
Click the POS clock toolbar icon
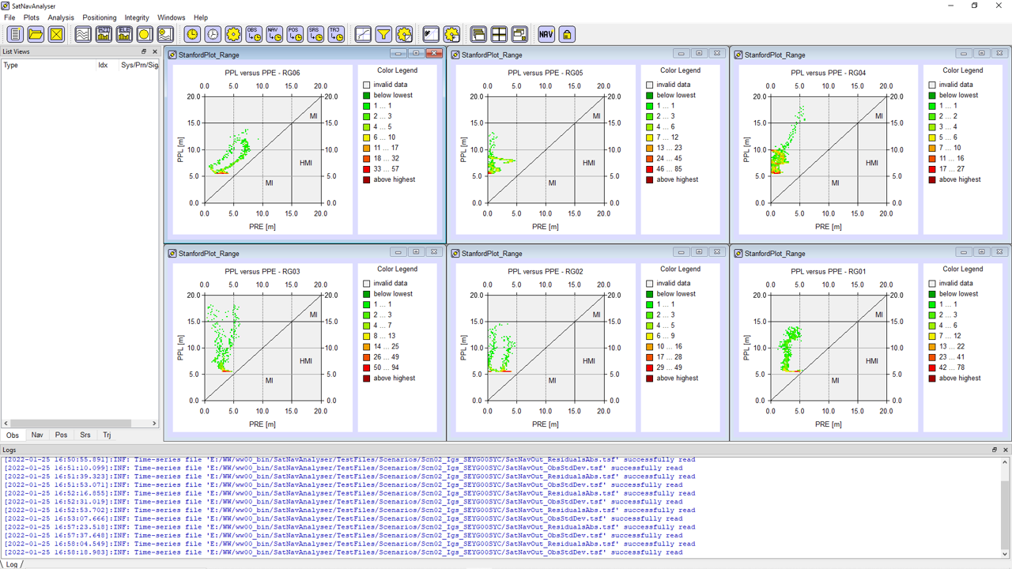[295, 34]
